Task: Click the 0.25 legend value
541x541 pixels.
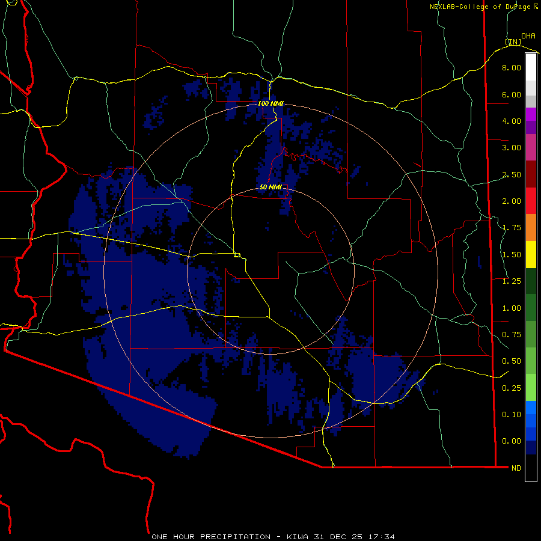Action: tap(512, 388)
